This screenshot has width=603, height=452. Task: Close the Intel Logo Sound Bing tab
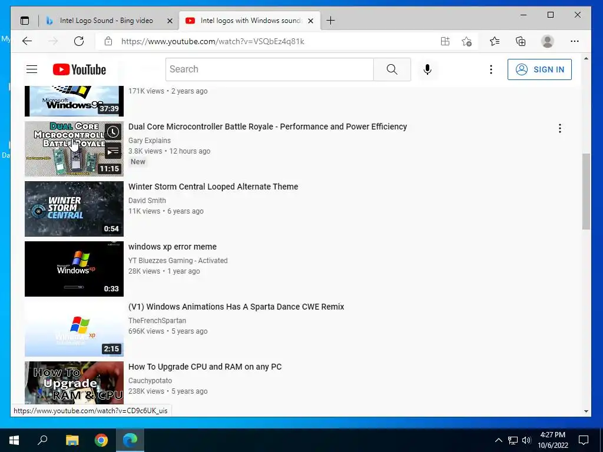point(170,21)
